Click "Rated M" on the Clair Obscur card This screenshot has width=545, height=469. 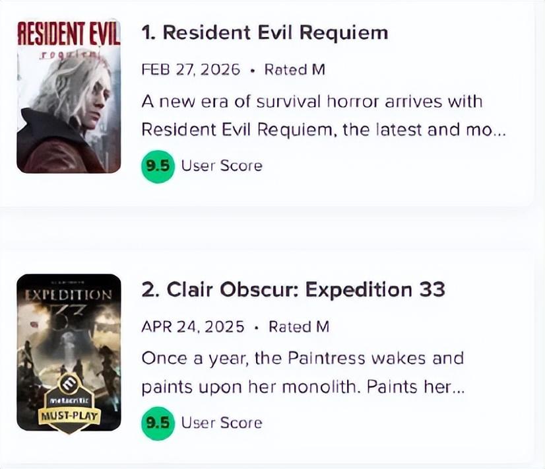point(298,327)
